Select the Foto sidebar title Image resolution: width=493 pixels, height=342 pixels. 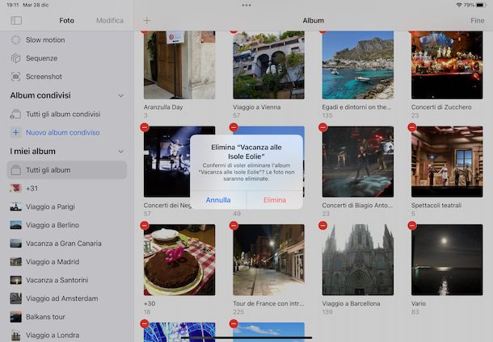tap(66, 20)
